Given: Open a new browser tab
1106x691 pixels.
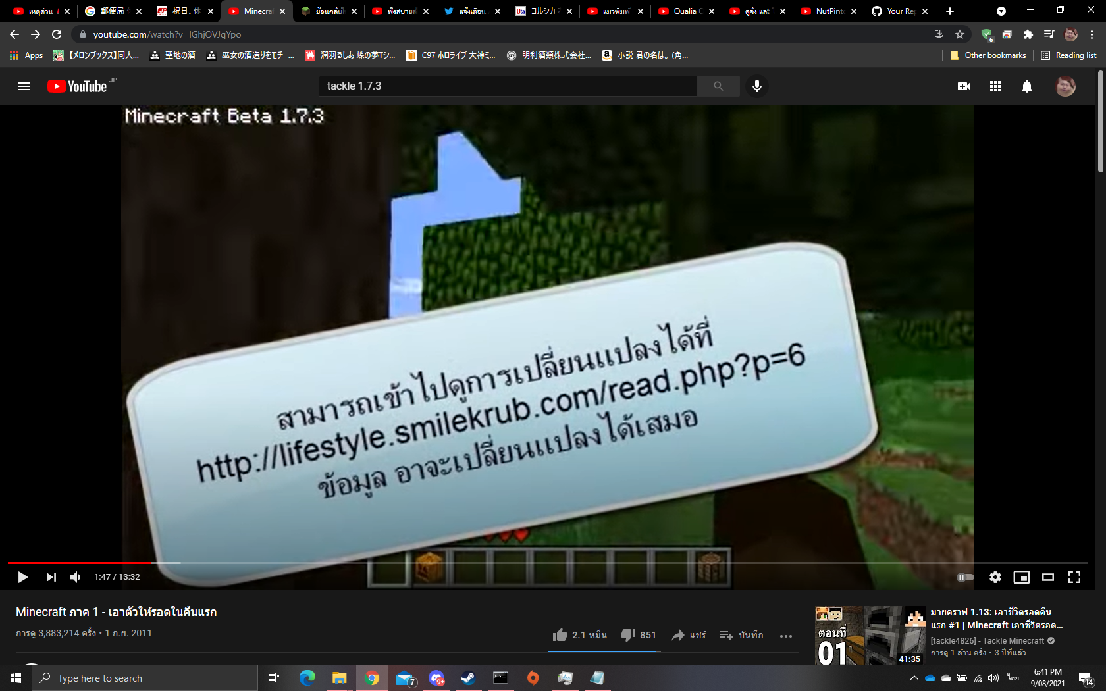Looking at the screenshot, I should click(x=949, y=11).
